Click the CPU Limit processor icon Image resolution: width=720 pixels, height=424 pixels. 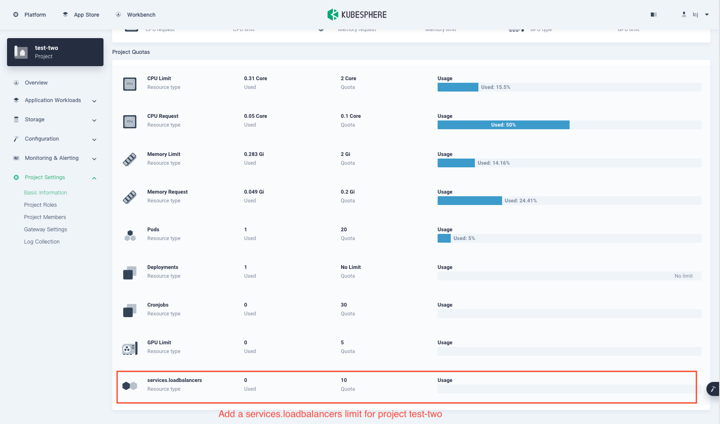(x=130, y=84)
